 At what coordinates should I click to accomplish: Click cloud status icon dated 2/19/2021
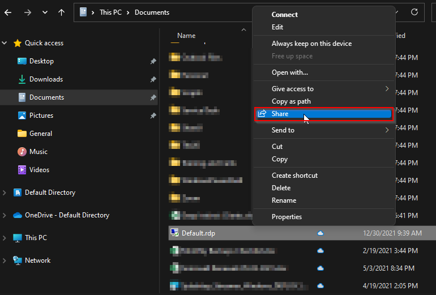coord(320,251)
